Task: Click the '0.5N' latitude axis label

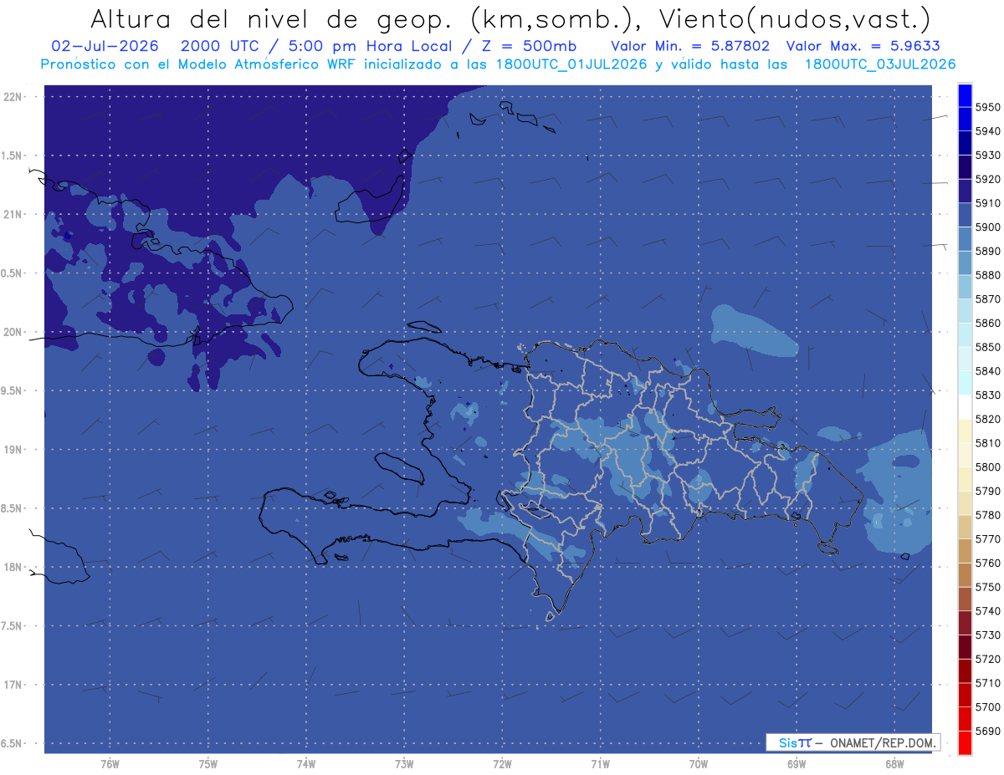Action: point(13,273)
